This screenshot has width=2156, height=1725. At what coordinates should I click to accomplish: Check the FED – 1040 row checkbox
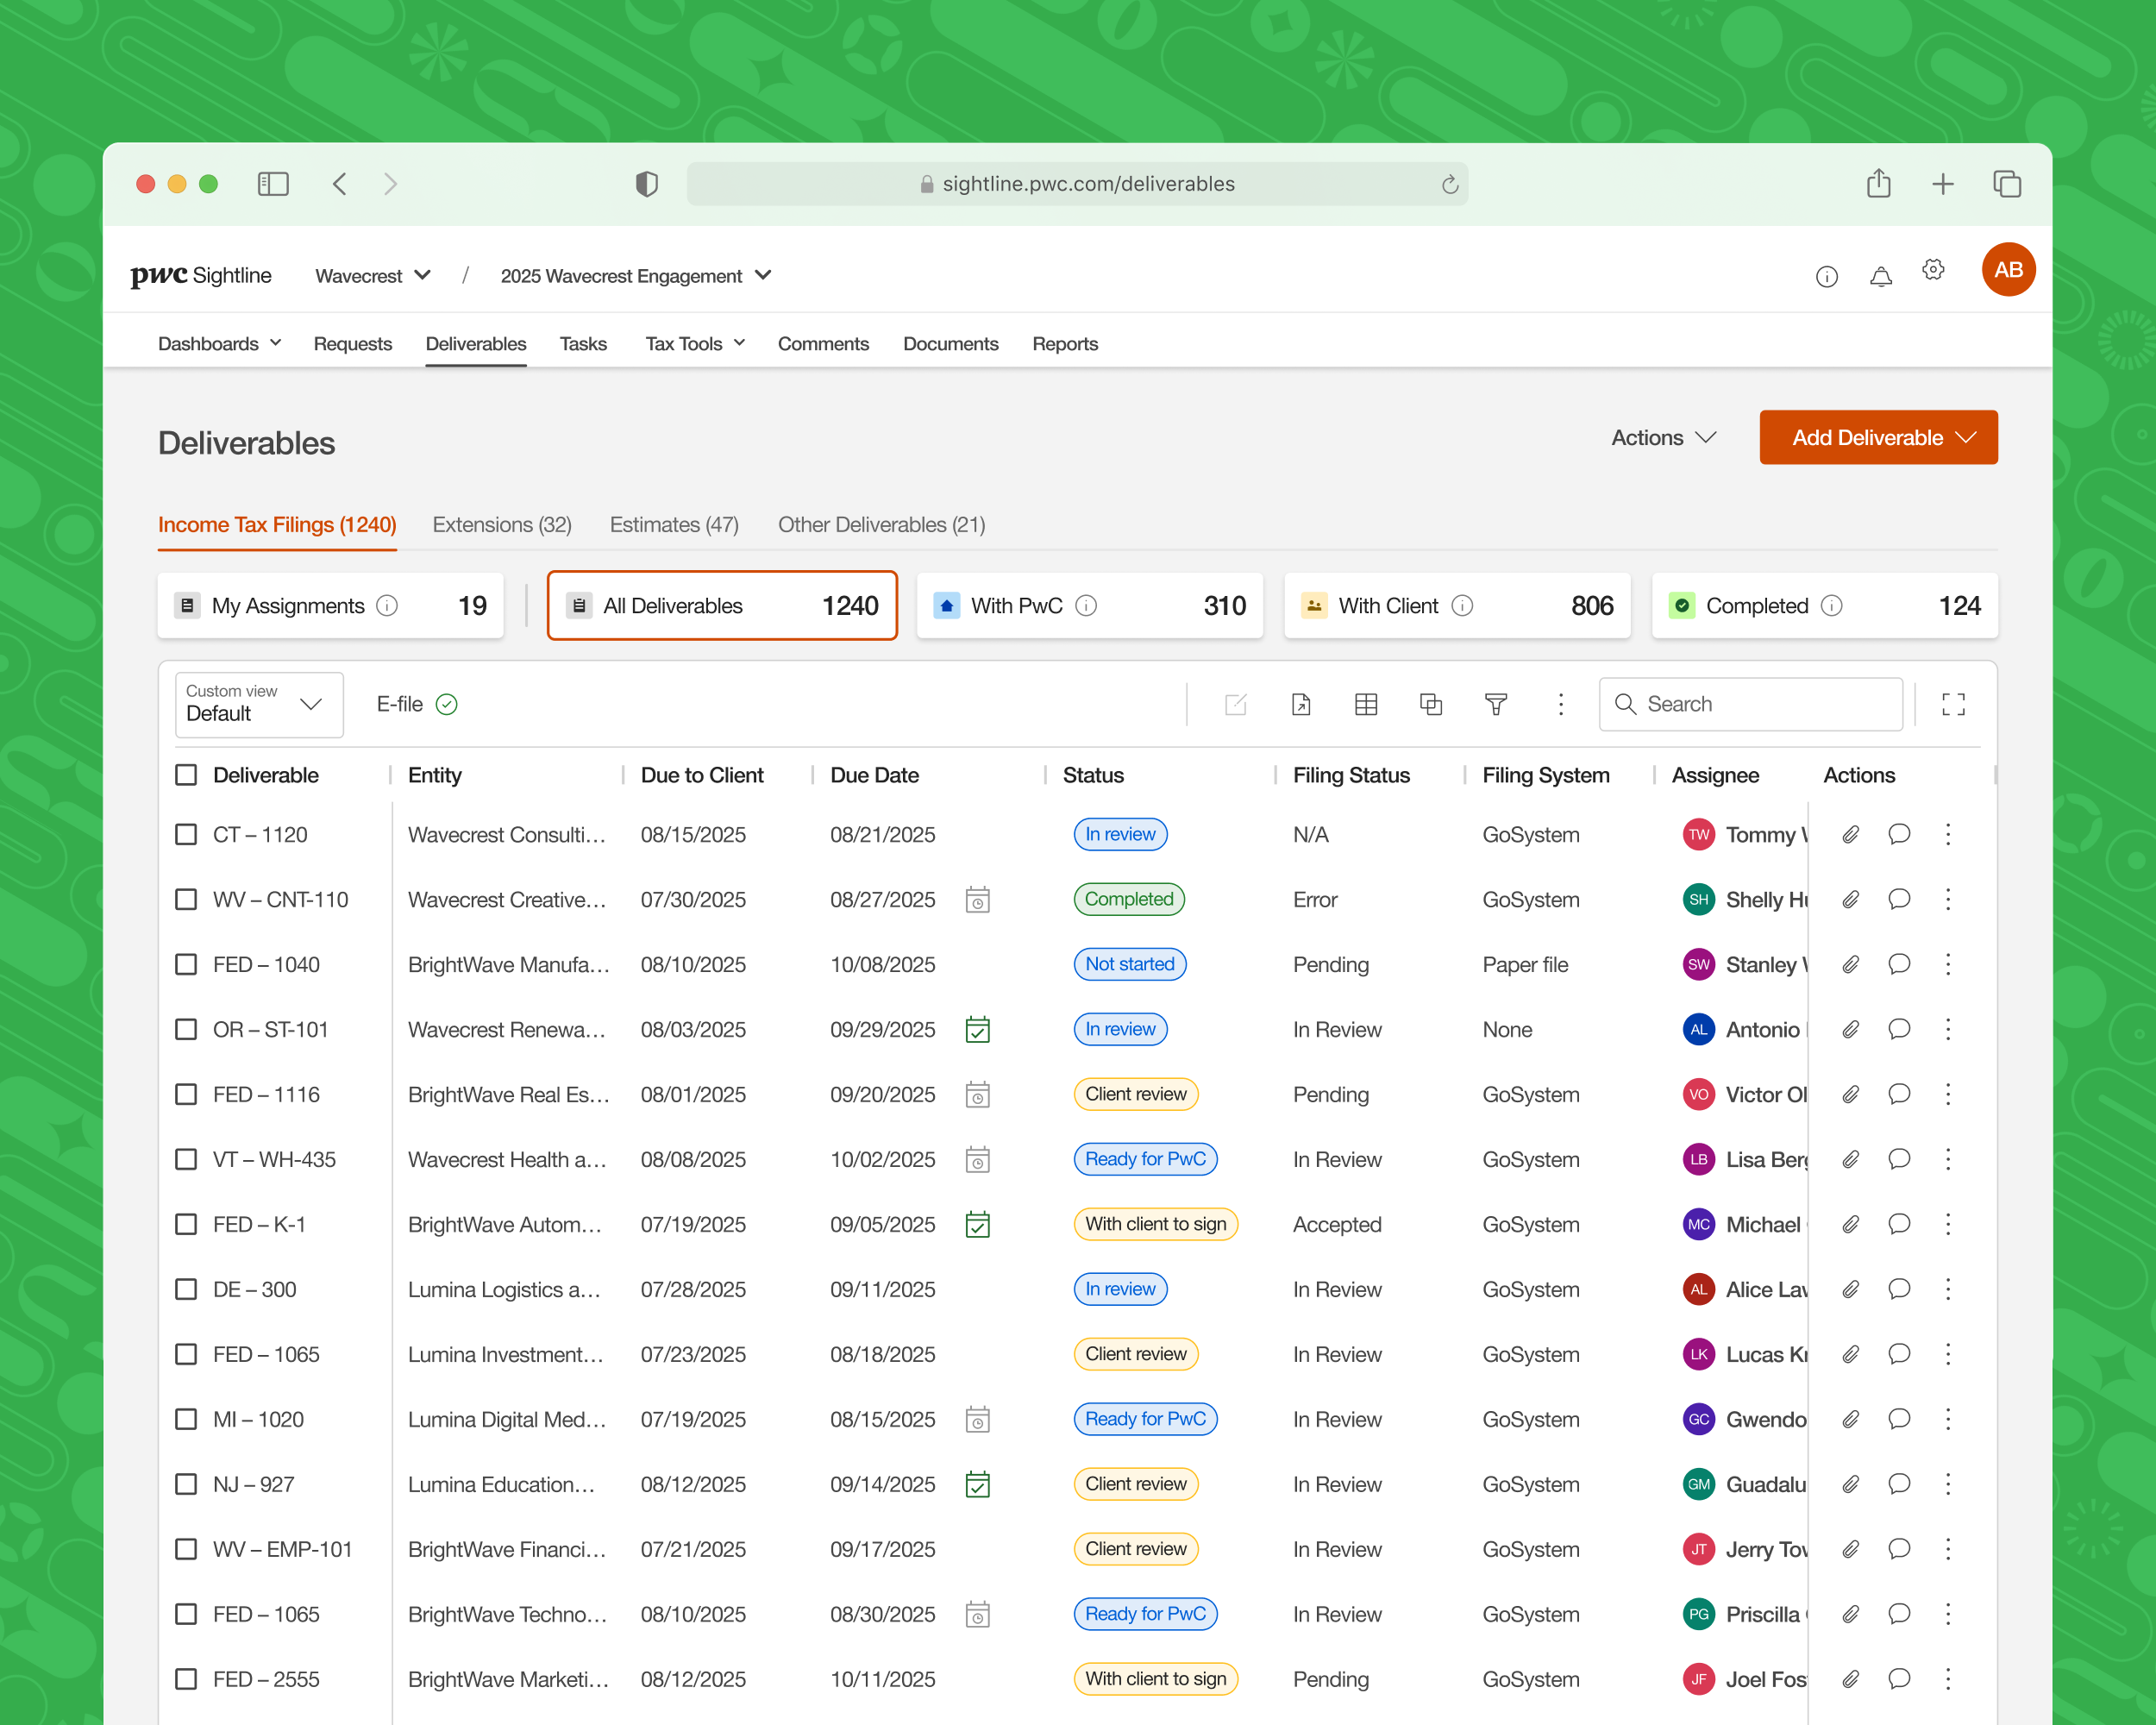point(186,964)
